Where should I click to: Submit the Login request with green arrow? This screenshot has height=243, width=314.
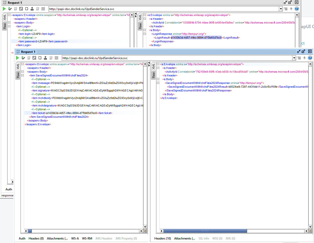[4, 9]
